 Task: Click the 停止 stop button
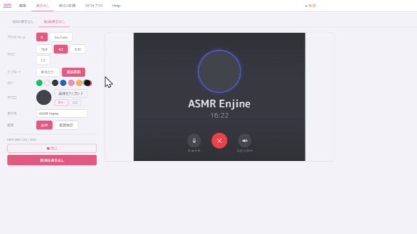(52, 148)
